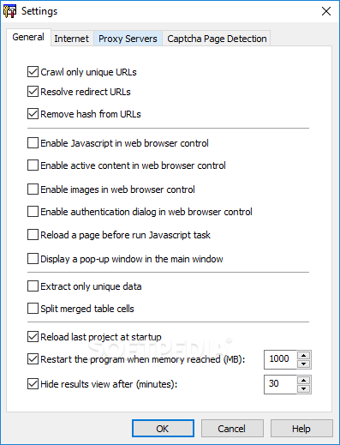
Task: Click the memory limit value field
Action: point(281,359)
